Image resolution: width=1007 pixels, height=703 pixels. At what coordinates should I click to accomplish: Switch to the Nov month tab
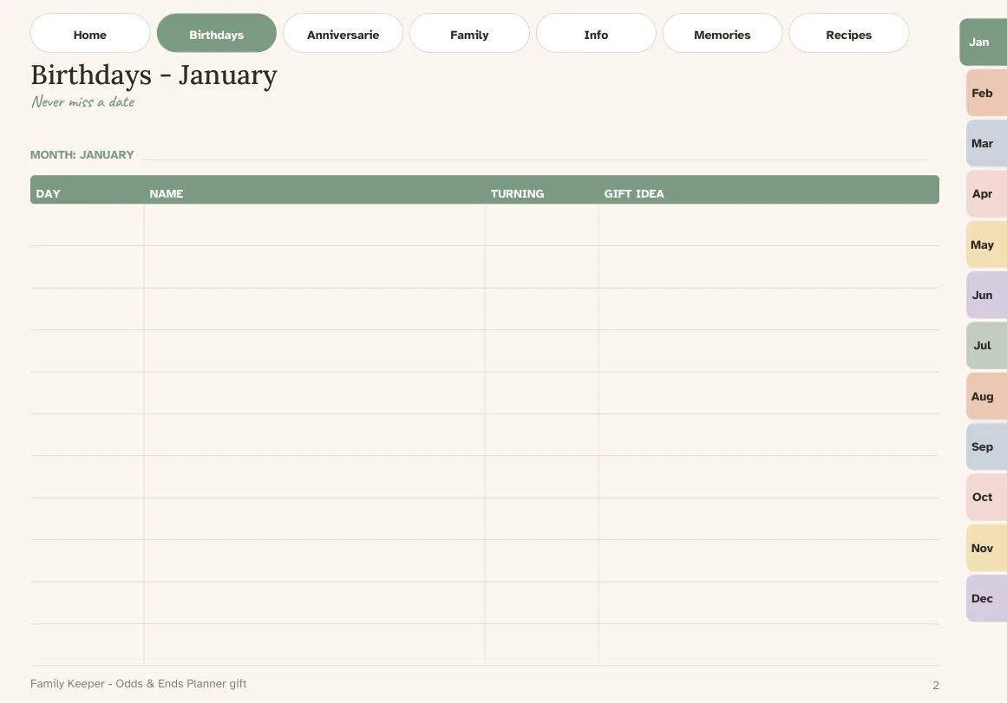pyautogui.click(x=986, y=548)
